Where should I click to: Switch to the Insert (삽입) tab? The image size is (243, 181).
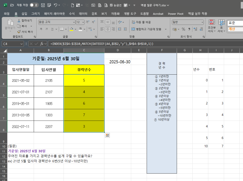coord(24,14)
